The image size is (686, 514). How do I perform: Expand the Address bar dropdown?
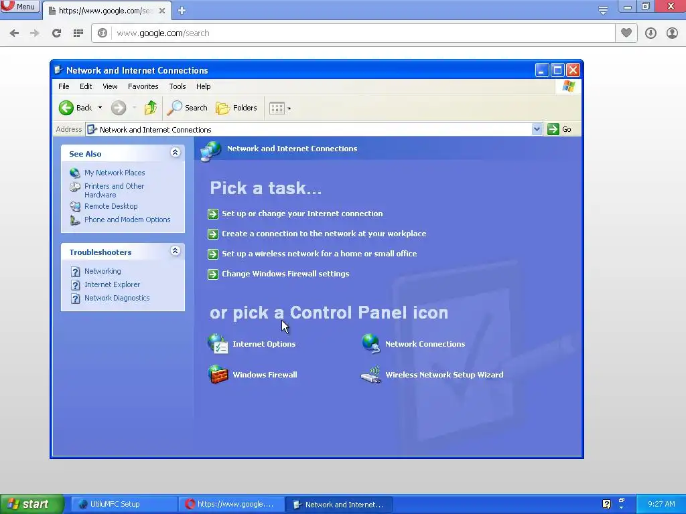point(537,129)
